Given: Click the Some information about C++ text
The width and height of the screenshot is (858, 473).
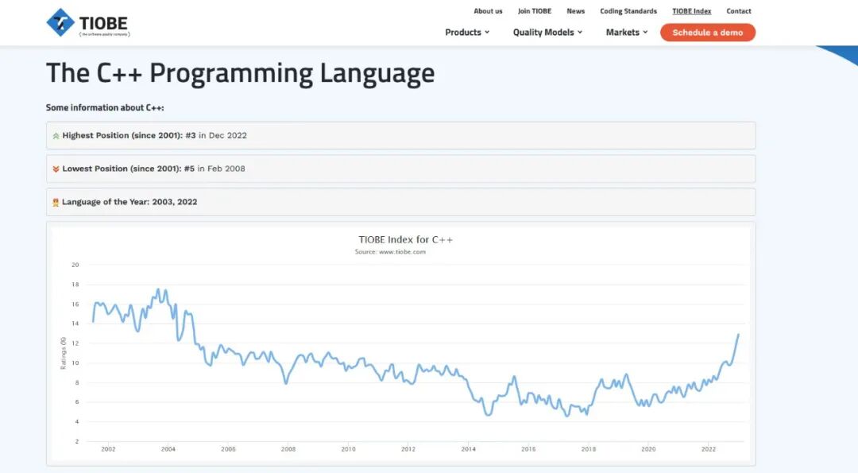Looking at the screenshot, I should (105, 107).
